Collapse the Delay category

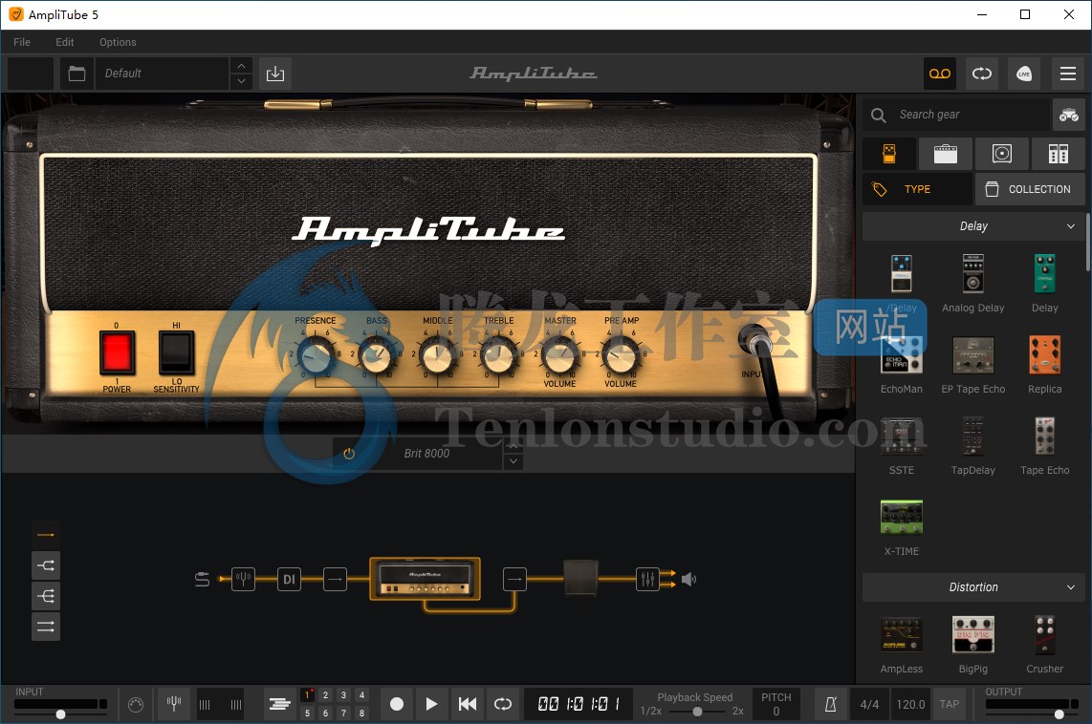(1070, 226)
